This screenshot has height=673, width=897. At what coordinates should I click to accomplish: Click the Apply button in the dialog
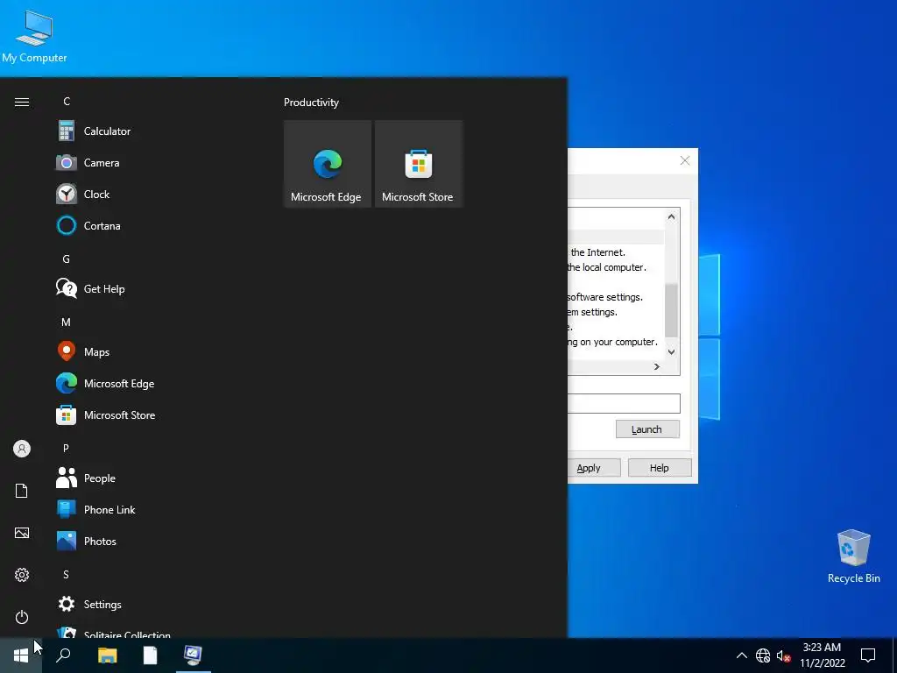pos(589,468)
